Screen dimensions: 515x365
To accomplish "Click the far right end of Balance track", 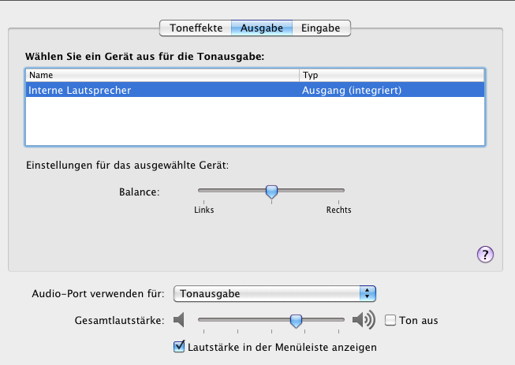I will (x=342, y=190).
